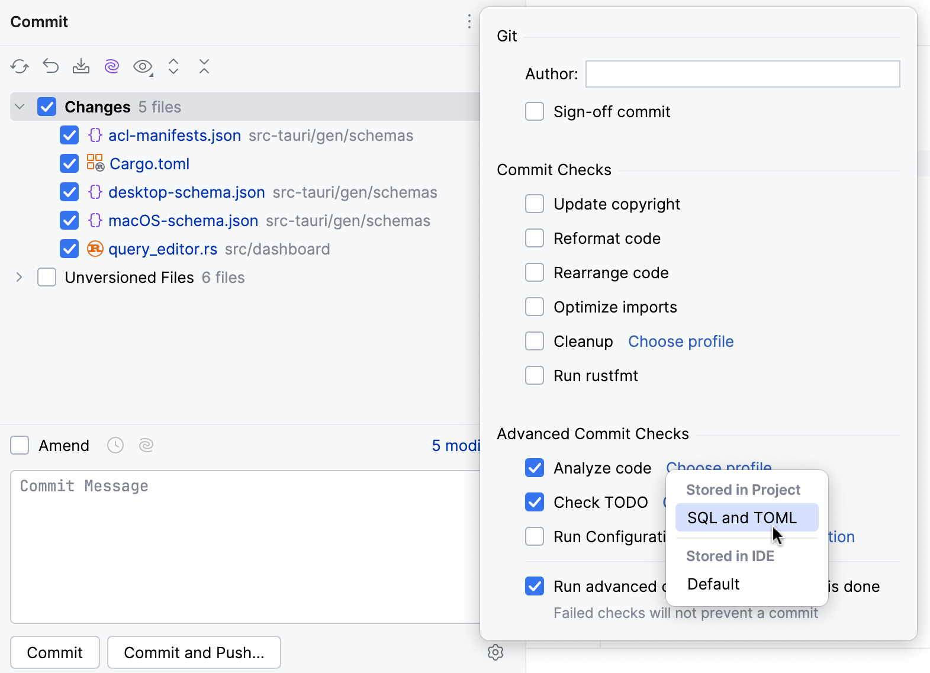Open the eye View Options icon
This screenshot has height=673, width=930.
(x=143, y=66)
